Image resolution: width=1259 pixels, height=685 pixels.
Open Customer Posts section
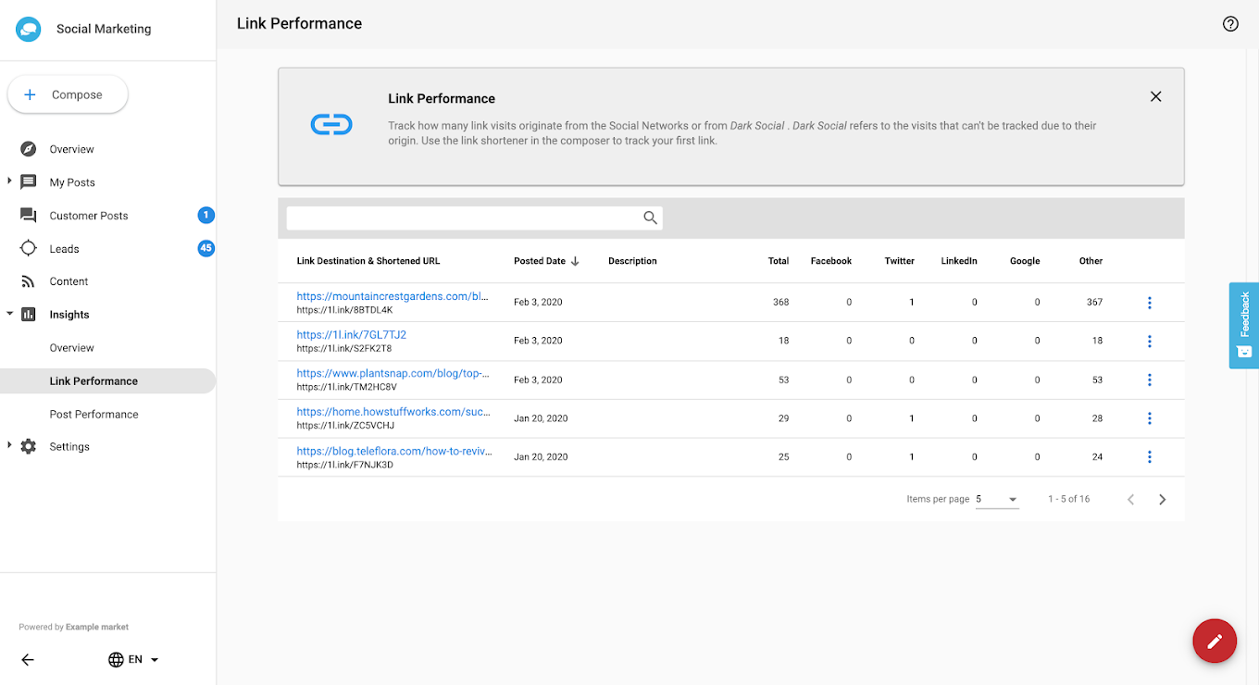click(x=88, y=216)
